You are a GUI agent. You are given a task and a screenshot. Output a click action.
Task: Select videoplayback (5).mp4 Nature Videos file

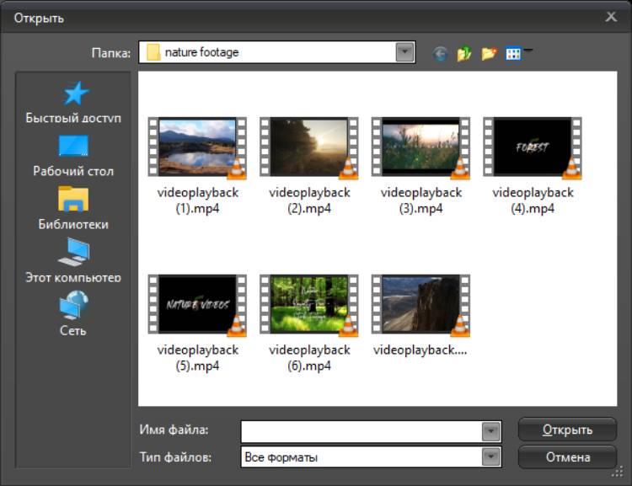click(197, 305)
